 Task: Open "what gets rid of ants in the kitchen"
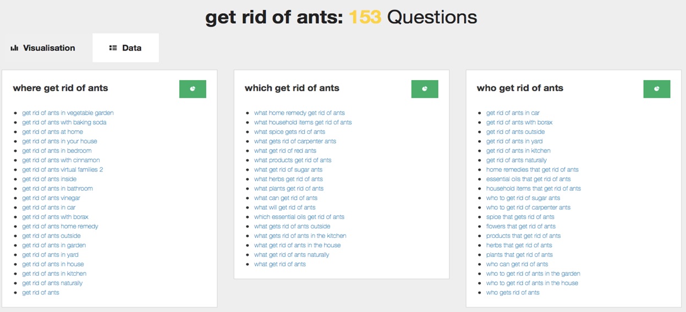(300, 236)
